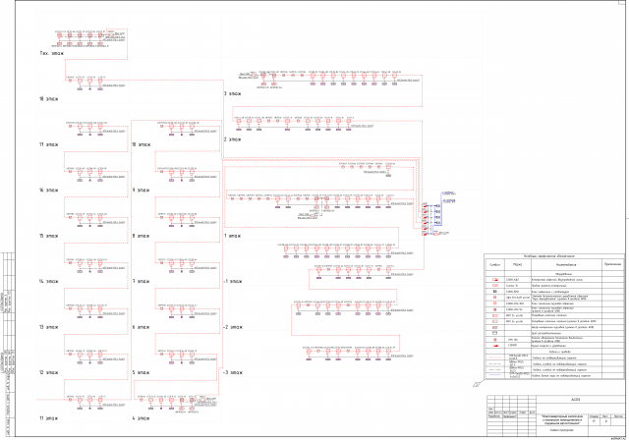Click the '1 этаж' floor label

tap(232, 236)
